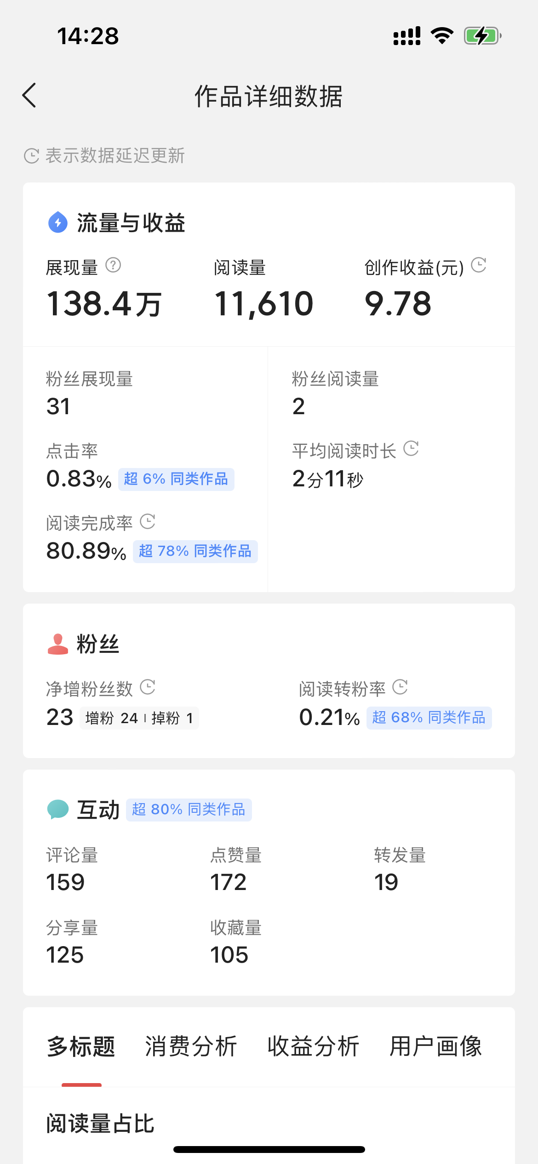Viewport: 538px width, 1164px height.
Task: Tap the clock icon beside 阅读完成率
Action: tap(148, 521)
